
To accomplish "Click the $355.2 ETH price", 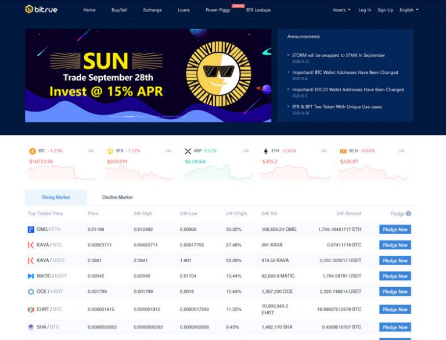I will click(x=269, y=162).
